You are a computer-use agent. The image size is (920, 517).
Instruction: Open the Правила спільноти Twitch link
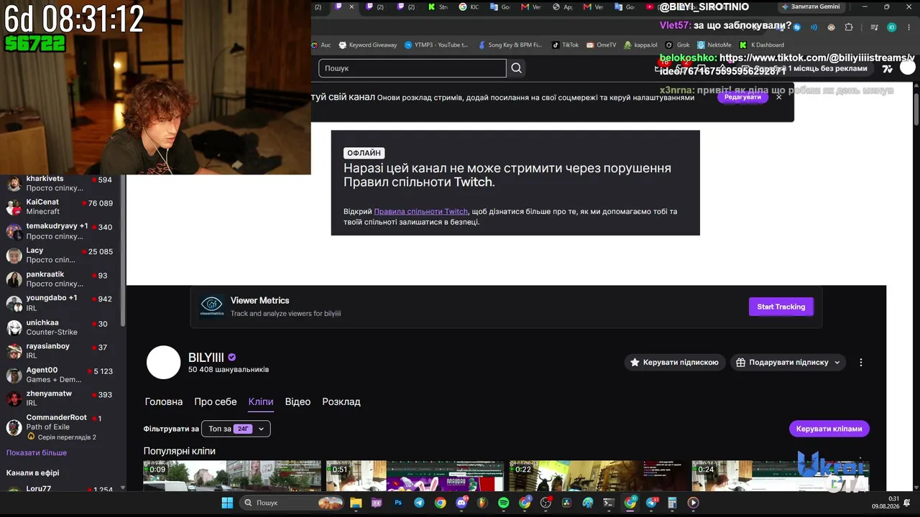421,212
